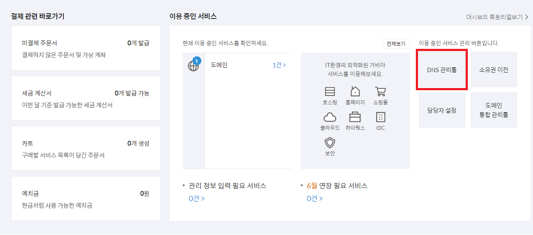Open the domain 1건 count link

[x=279, y=65]
